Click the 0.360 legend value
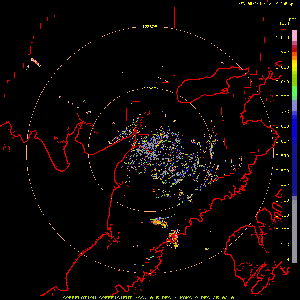Screen dimensions: 300x300 point(282,215)
